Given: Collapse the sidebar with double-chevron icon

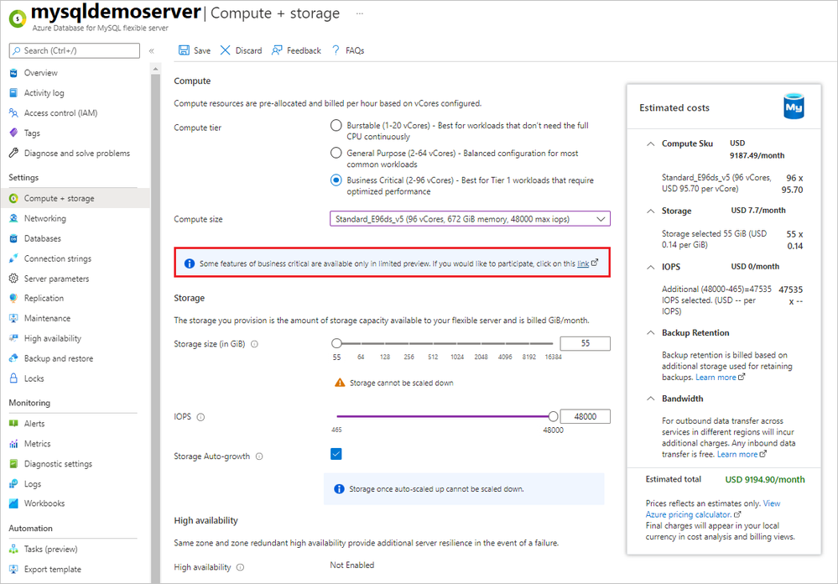Looking at the screenshot, I should pyautogui.click(x=152, y=51).
